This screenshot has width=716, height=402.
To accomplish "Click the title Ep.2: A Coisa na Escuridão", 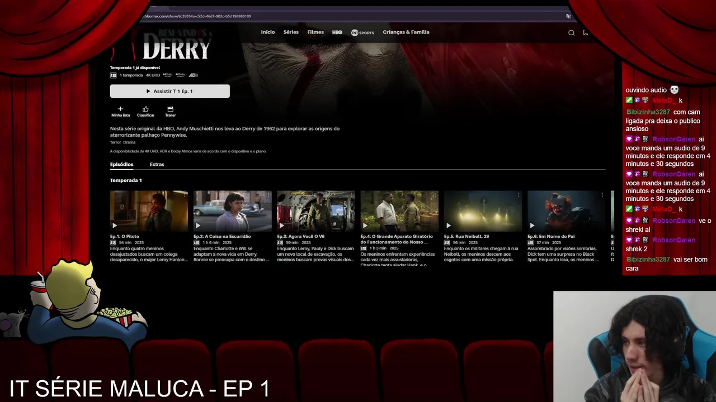I will [222, 236].
